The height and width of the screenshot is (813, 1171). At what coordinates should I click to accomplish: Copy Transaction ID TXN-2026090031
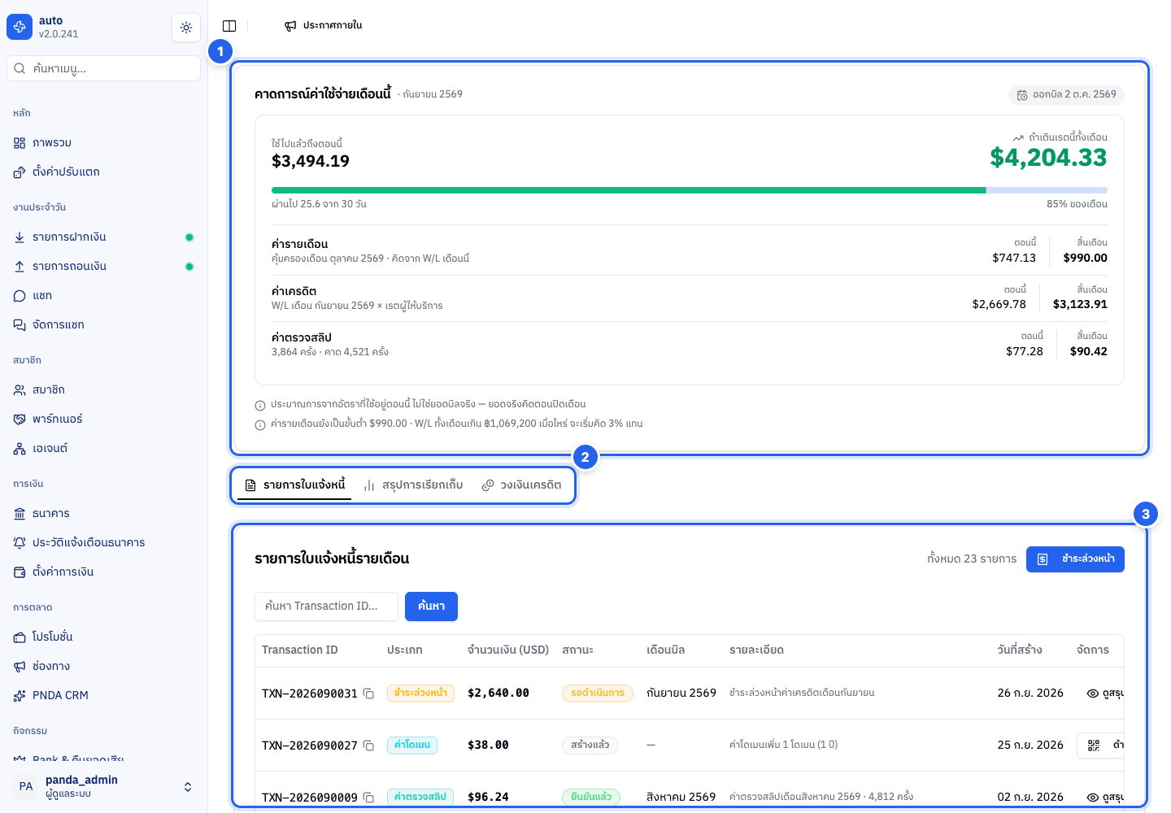click(x=368, y=693)
